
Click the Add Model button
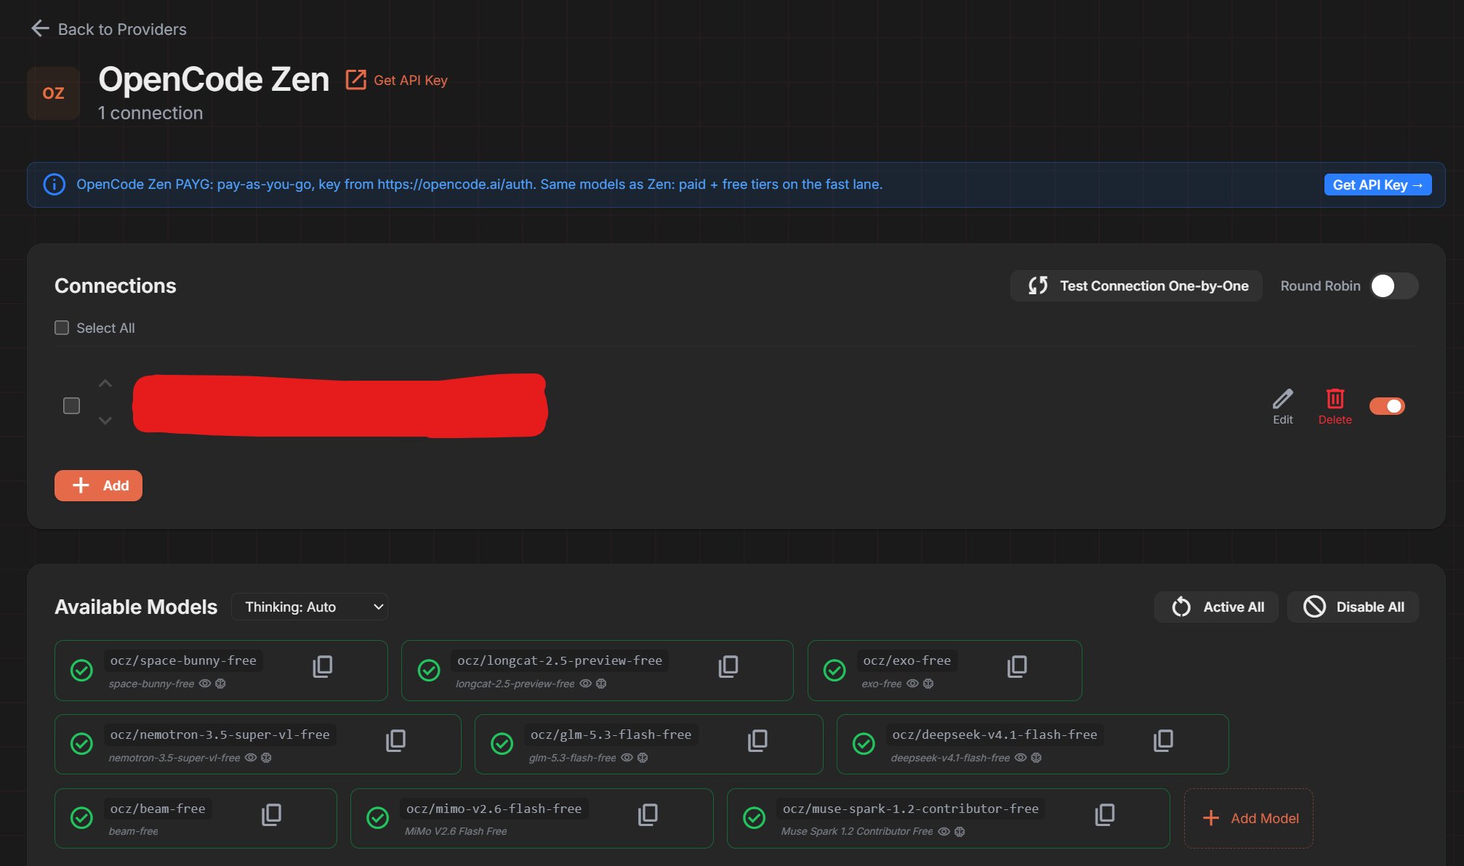click(1249, 818)
